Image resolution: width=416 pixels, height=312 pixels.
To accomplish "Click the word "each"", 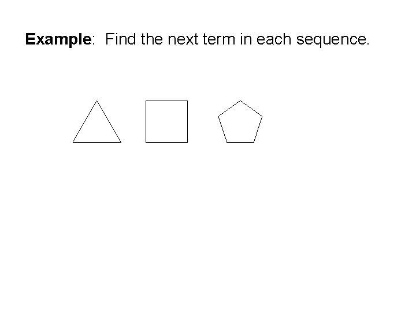I will (x=274, y=39).
